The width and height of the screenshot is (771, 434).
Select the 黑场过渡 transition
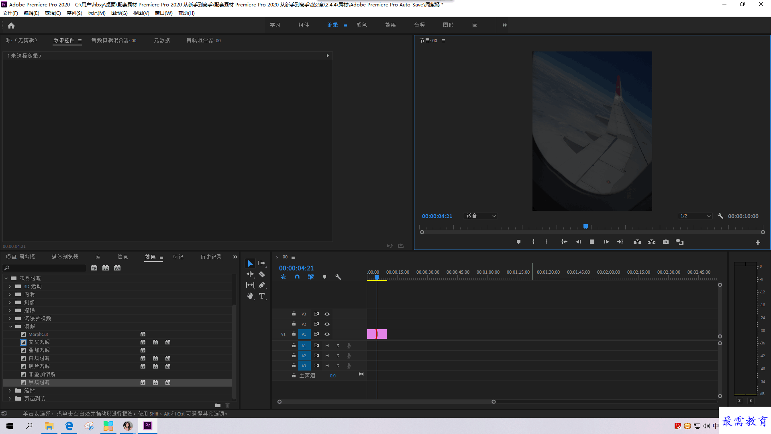pos(39,382)
